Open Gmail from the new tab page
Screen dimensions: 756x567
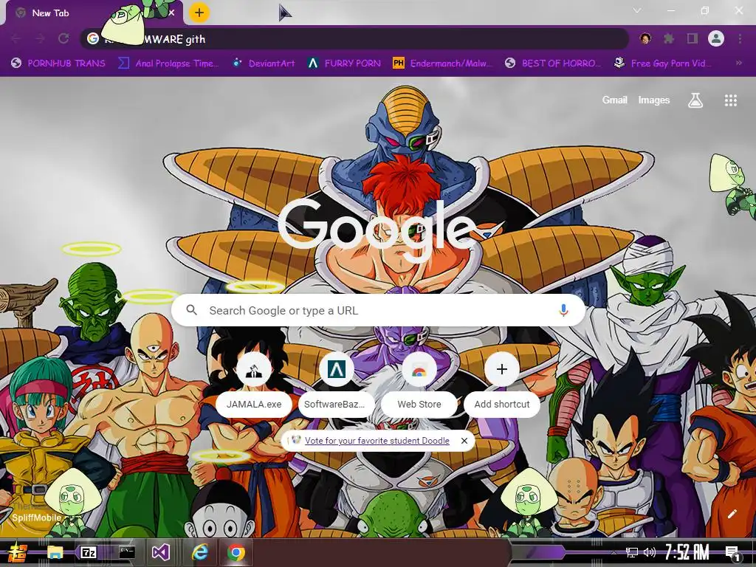click(615, 100)
